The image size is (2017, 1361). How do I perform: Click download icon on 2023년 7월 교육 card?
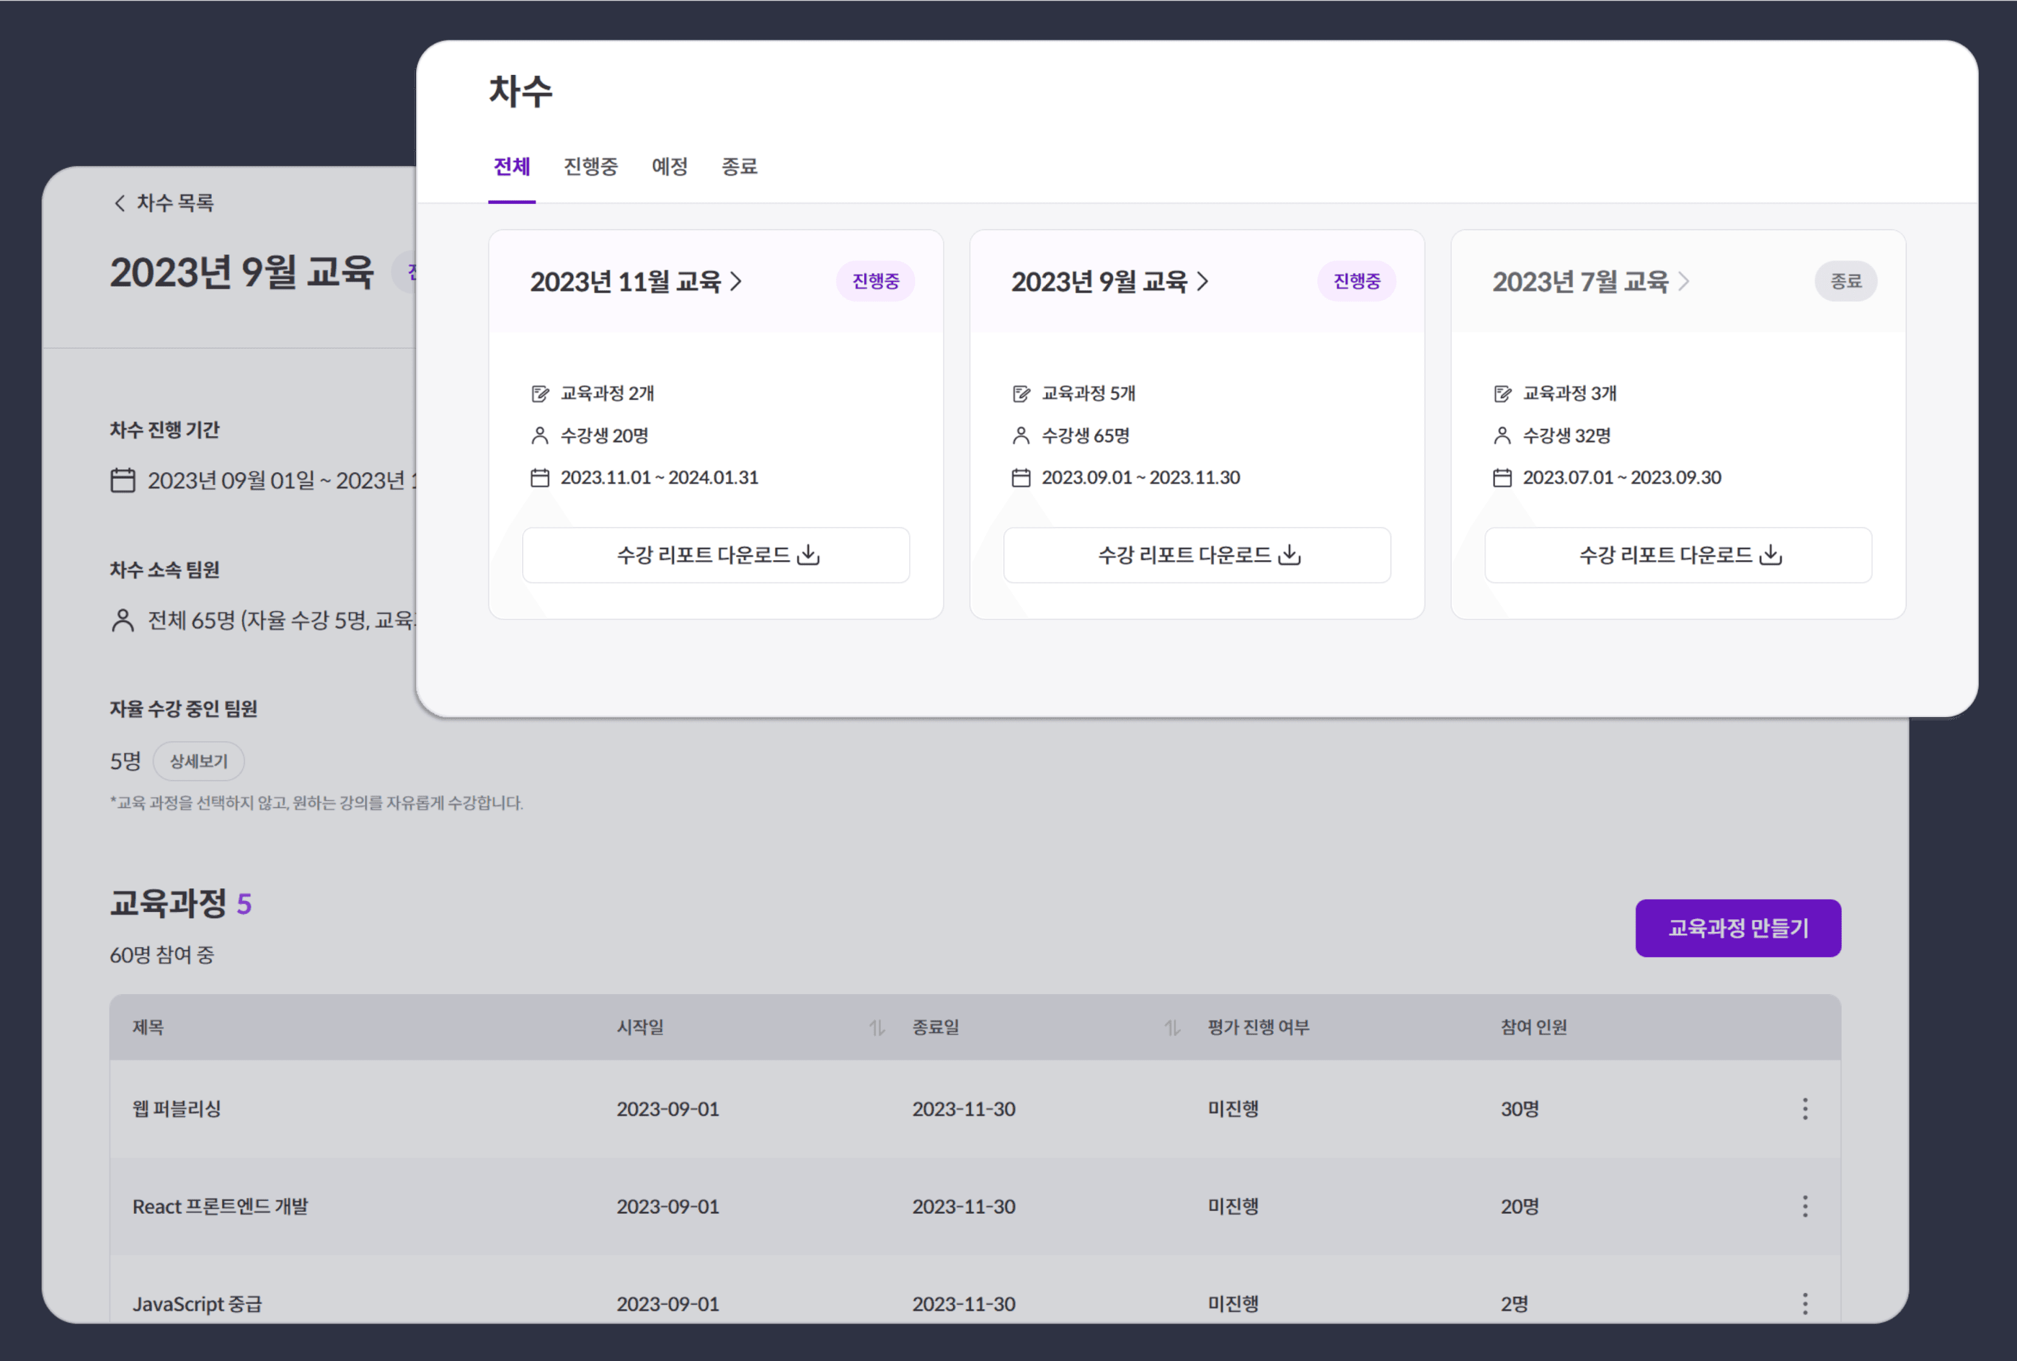(1771, 555)
